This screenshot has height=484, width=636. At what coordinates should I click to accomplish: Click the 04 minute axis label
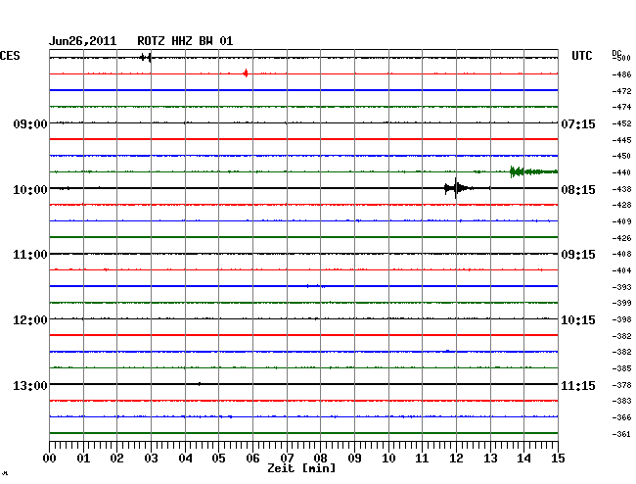tap(185, 458)
